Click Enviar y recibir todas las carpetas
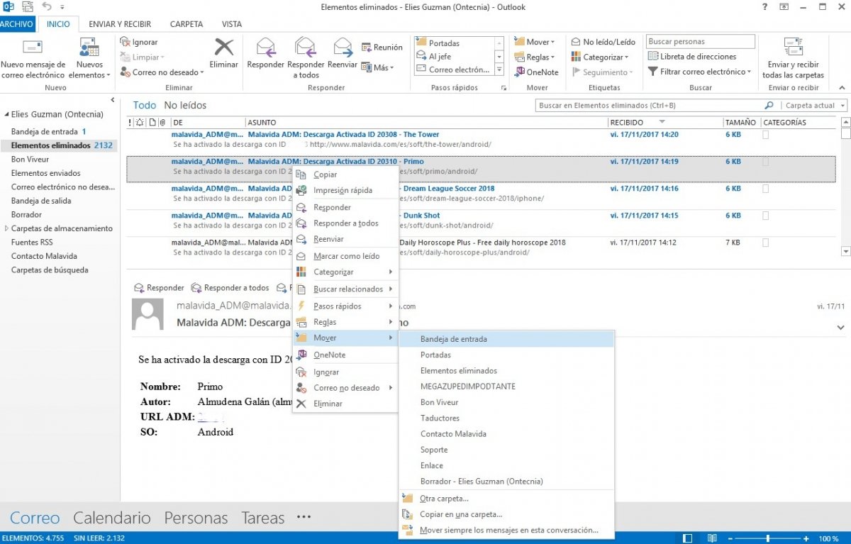851x544 pixels. click(793, 58)
